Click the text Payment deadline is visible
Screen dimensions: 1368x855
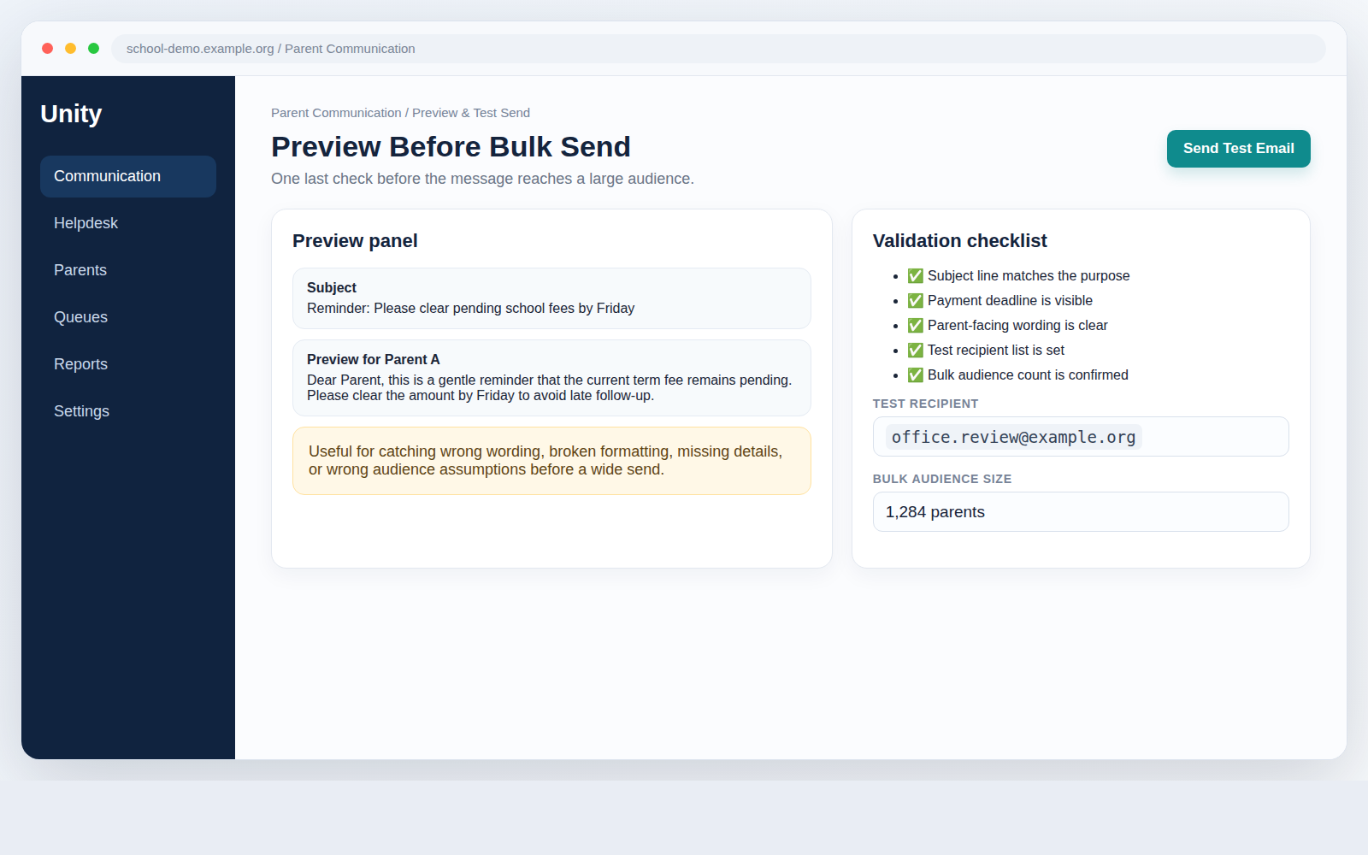coord(1010,301)
